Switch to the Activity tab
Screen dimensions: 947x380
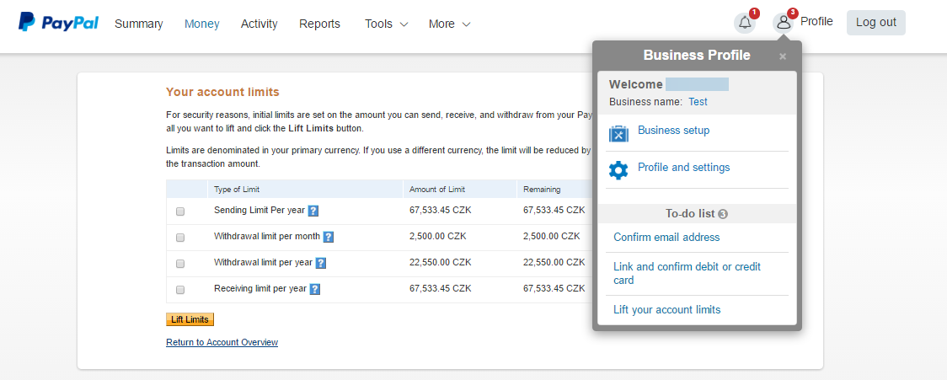pyautogui.click(x=259, y=24)
